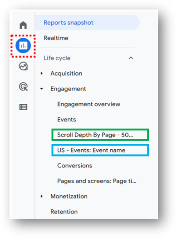Image resolution: width=177 pixels, height=238 pixels.
Task: Collapse the Life cycle section chevron
Action: tap(131, 58)
